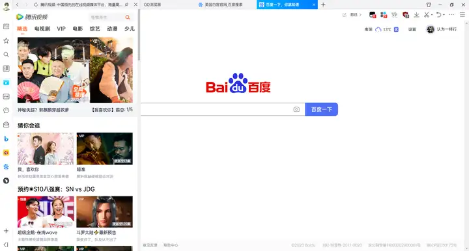Image resolution: width=469 pixels, height=251 pixels.
Task: Open the 瞄准 VIP drama thumbnail
Action: pyautogui.click(x=105, y=149)
